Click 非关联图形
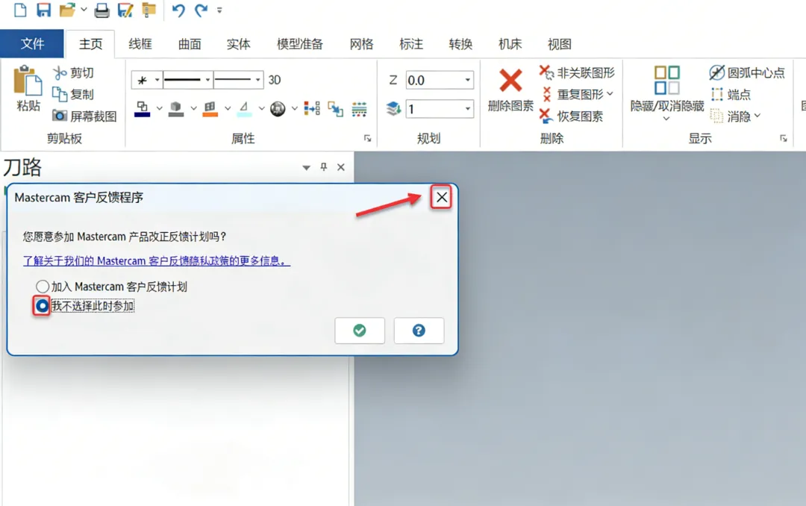This screenshot has height=506, width=806. (x=577, y=73)
